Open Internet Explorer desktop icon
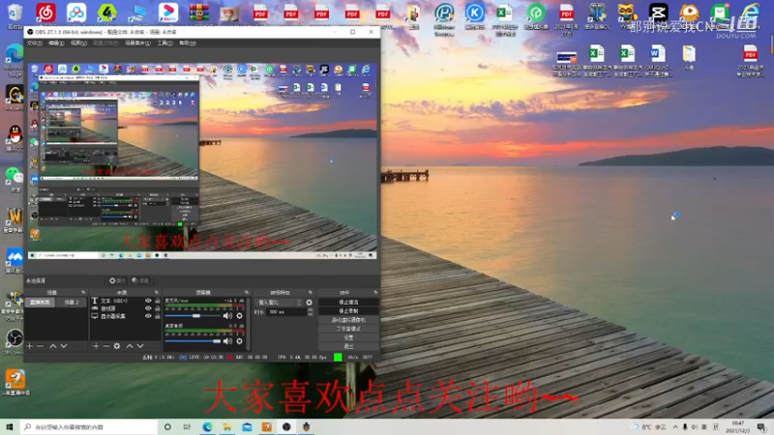This screenshot has height=435, width=774. coord(751,14)
